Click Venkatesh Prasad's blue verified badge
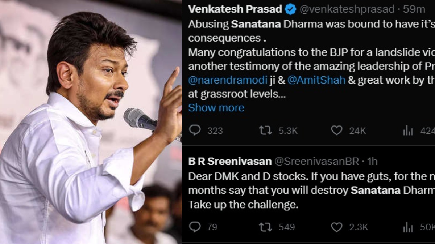Screen dimensions: 435x244 [x=290, y=9]
